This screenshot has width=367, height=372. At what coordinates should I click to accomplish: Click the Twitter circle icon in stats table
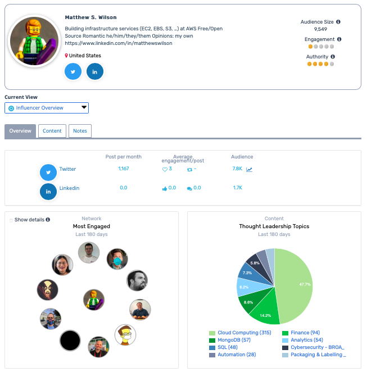coord(48,173)
